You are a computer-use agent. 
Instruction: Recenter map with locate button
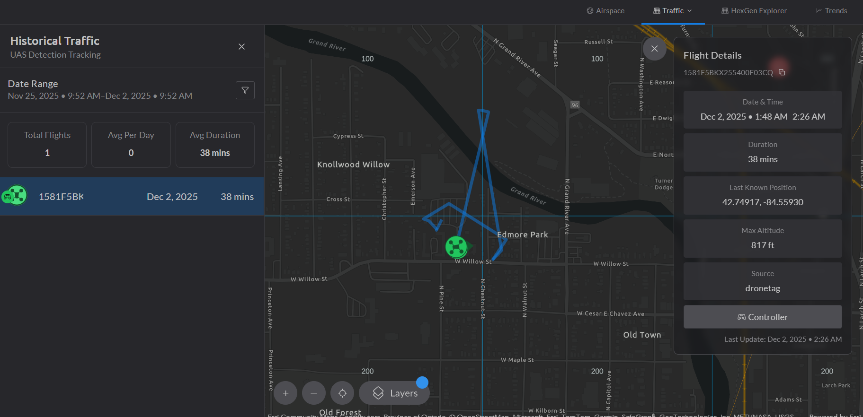[342, 393]
